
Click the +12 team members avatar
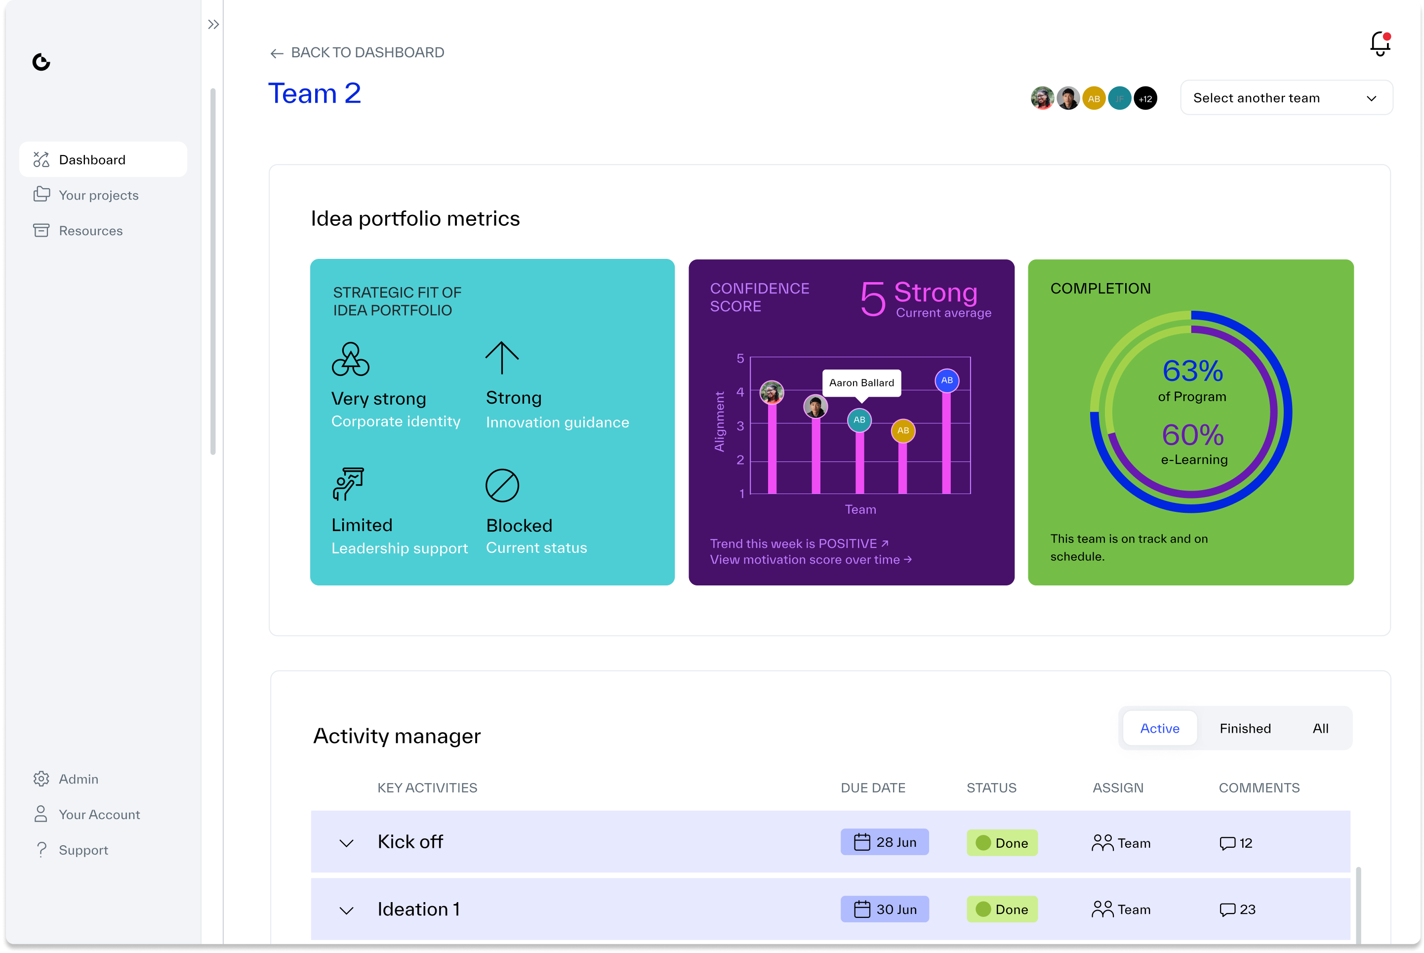tap(1146, 98)
